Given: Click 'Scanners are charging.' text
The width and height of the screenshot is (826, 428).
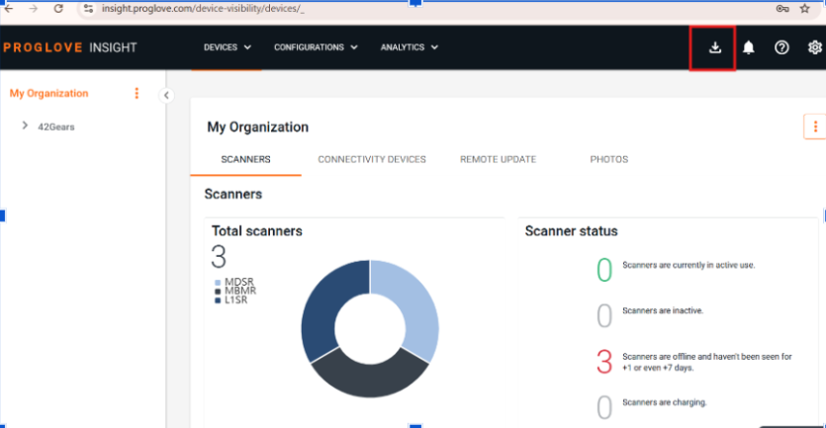Looking at the screenshot, I should click(665, 402).
